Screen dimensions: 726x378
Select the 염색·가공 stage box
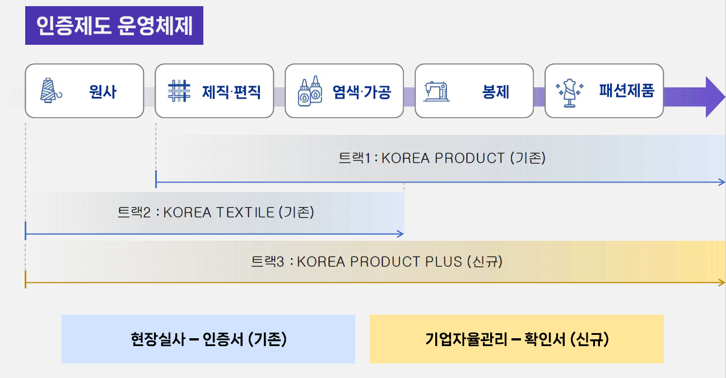[x=345, y=91]
